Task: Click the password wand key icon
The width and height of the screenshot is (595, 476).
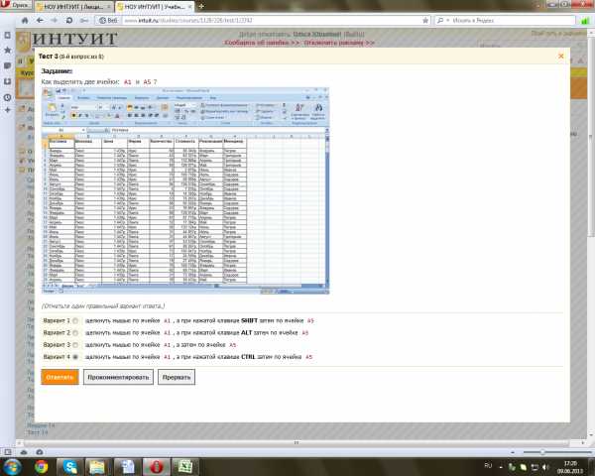Action: click(84, 21)
